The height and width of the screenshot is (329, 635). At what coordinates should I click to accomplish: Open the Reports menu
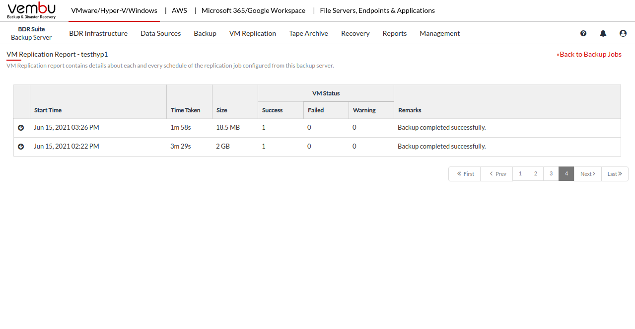(x=394, y=33)
